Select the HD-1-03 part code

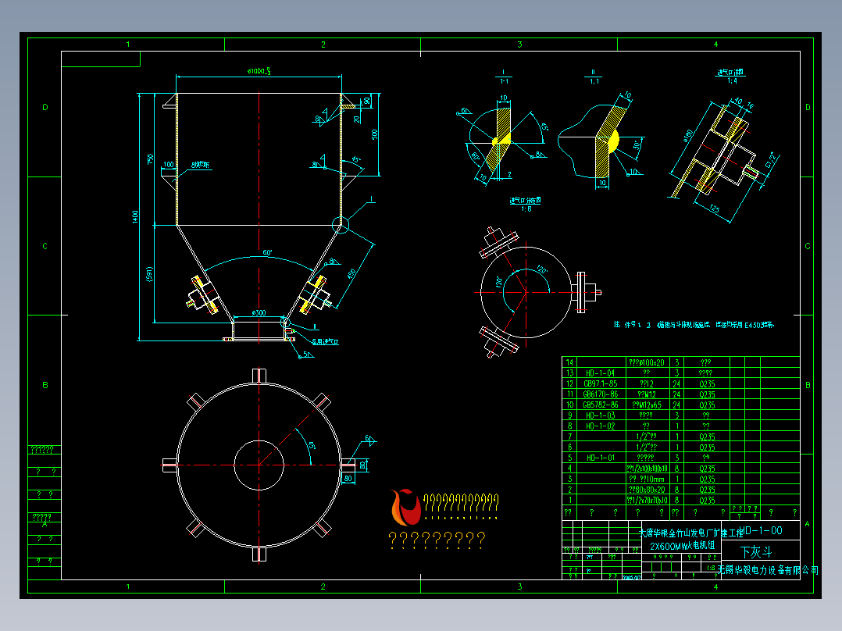click(x=600, y=415)
